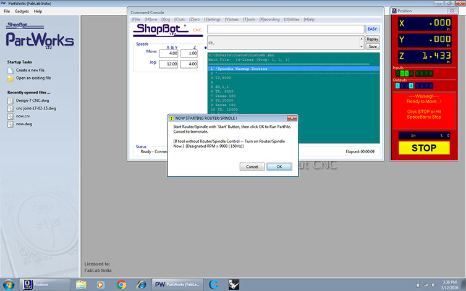This screenshot has width=466, height=291.
Task: Open the [M]ove menu in Command Console
Action: [151, 19]
